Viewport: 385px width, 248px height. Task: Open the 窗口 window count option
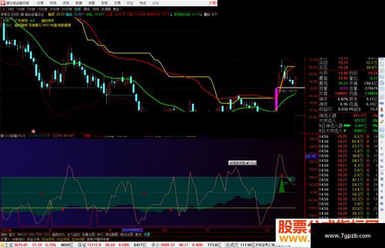pyautogui.click(x=12, y=234)
